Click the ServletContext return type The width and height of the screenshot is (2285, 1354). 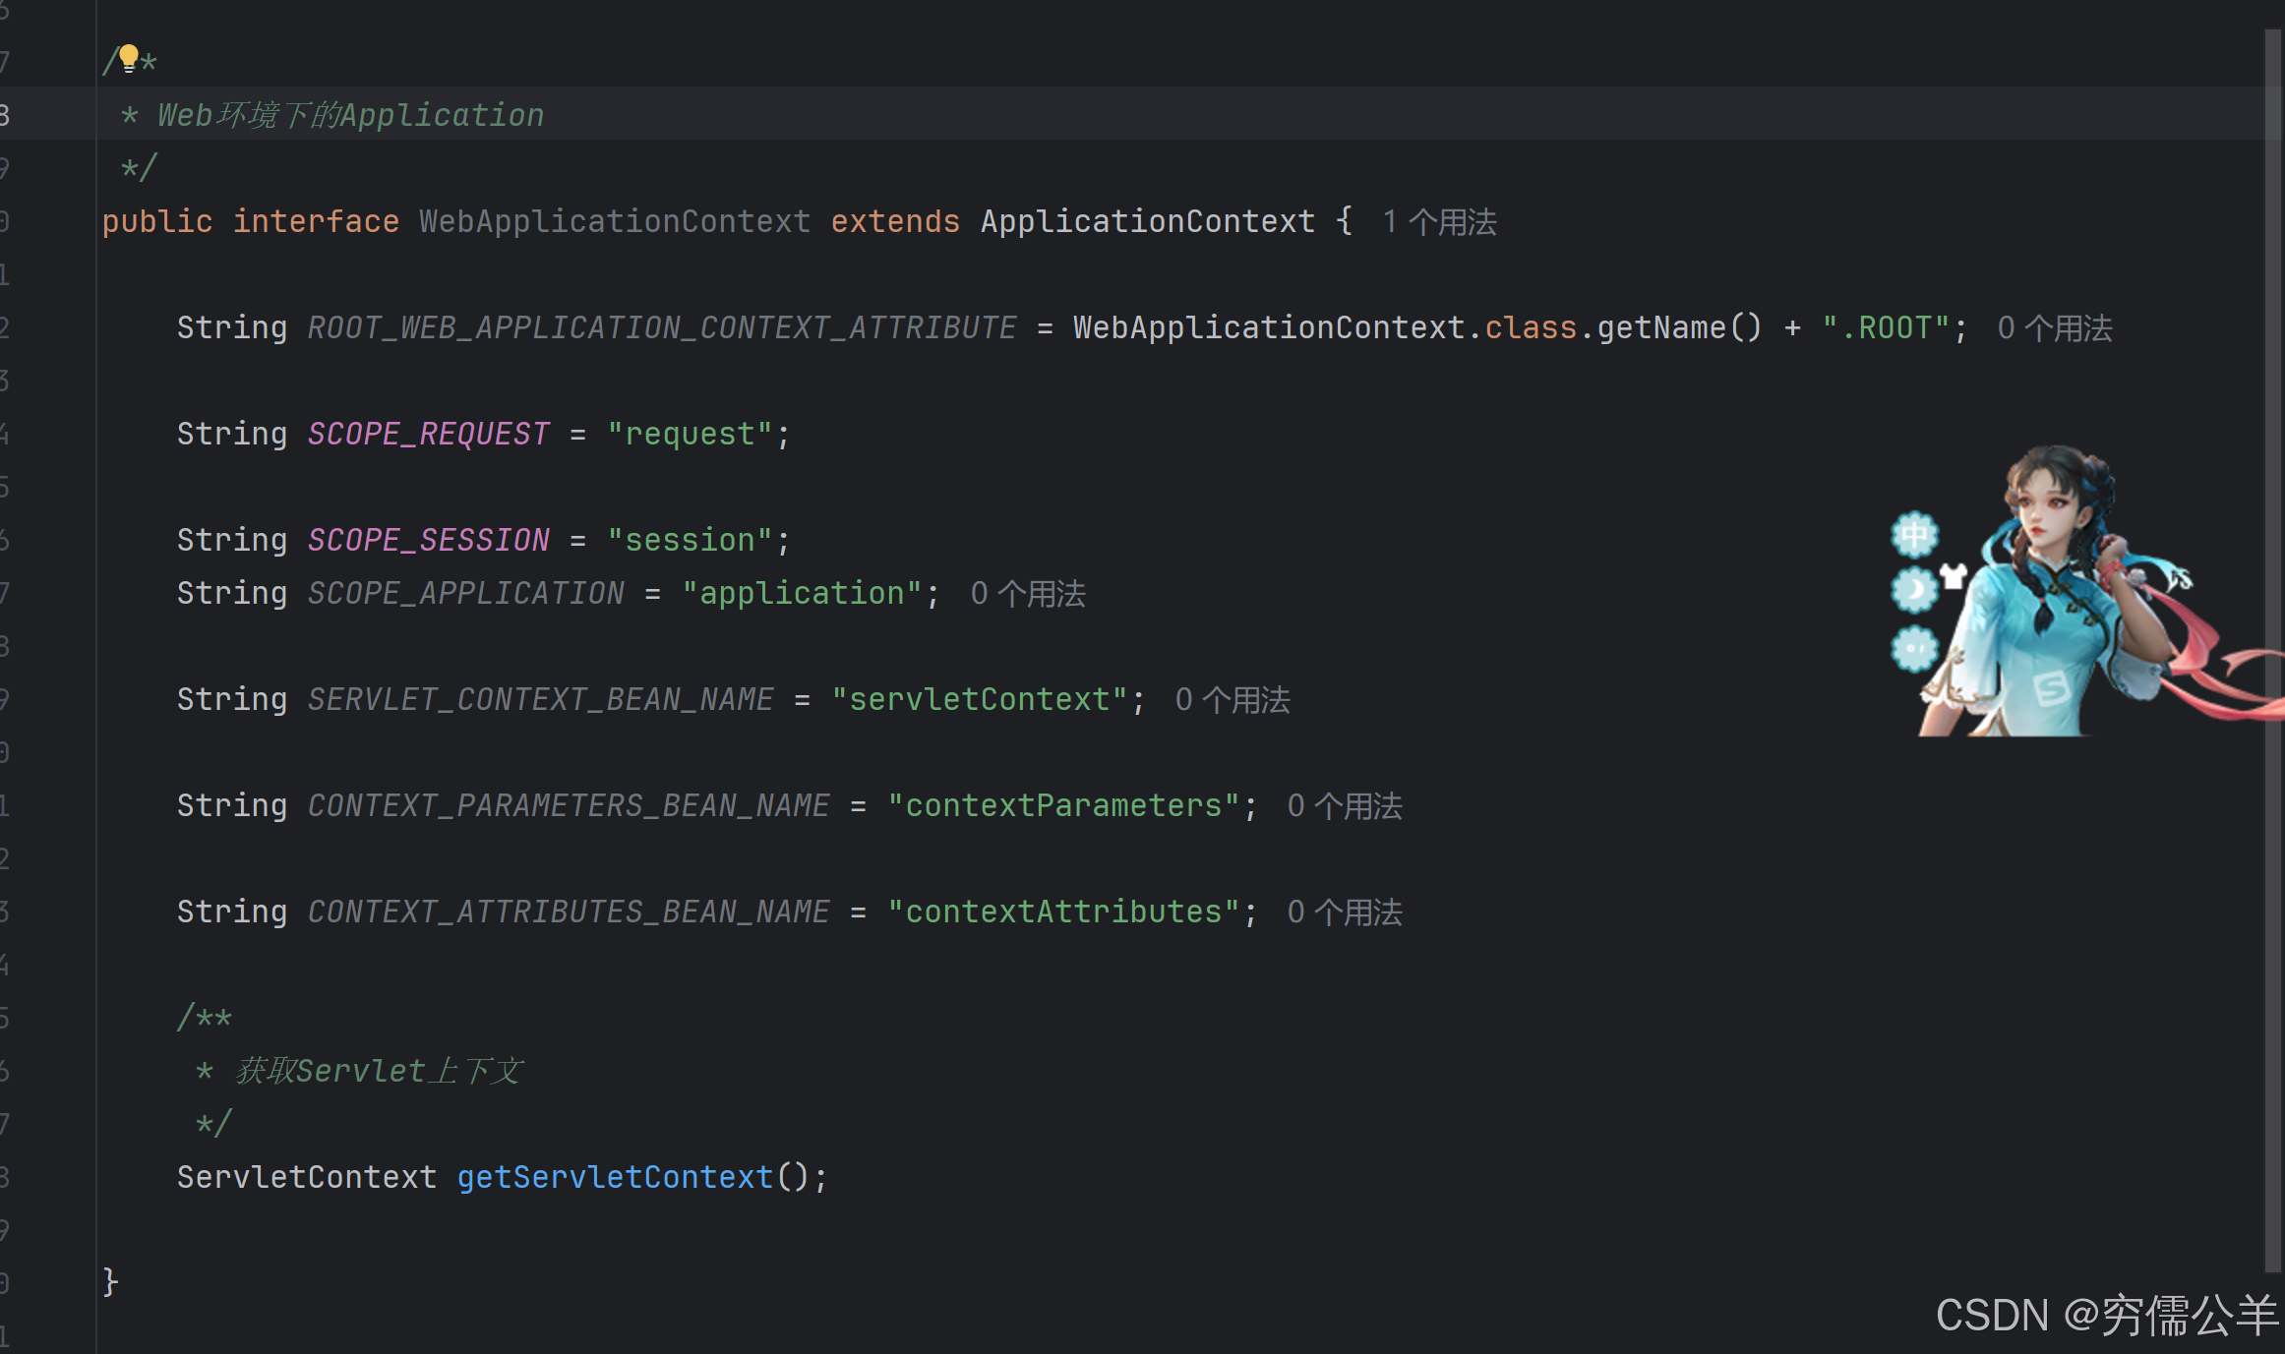point(306,1177)
